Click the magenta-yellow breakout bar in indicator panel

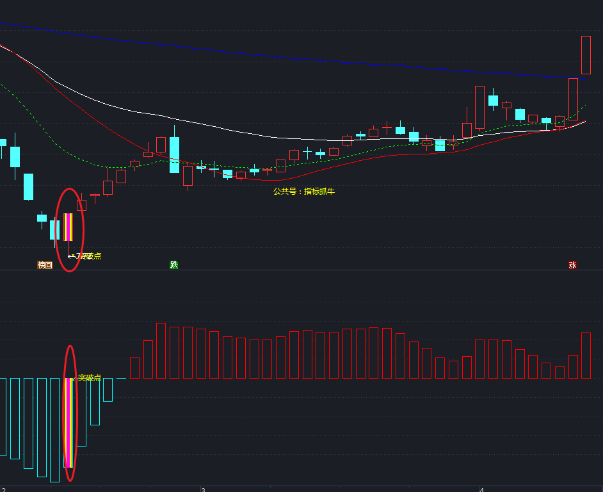coord(68,422)
